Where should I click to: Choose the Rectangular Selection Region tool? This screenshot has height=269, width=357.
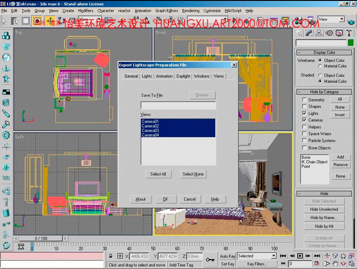(25, 21)
